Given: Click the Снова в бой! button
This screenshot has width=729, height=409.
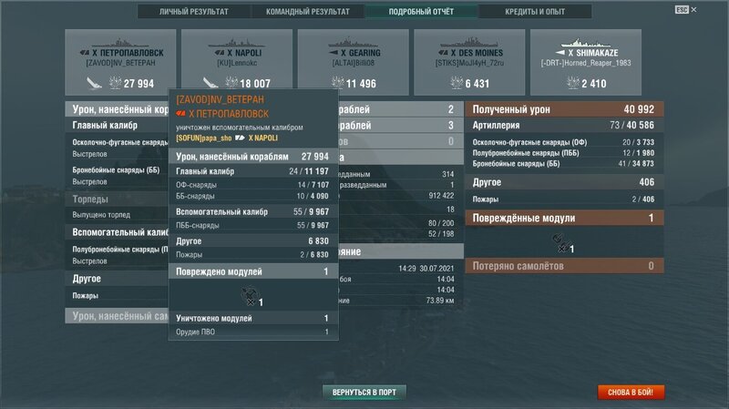Looking at the screenshot, I should [x=631, y=393].
